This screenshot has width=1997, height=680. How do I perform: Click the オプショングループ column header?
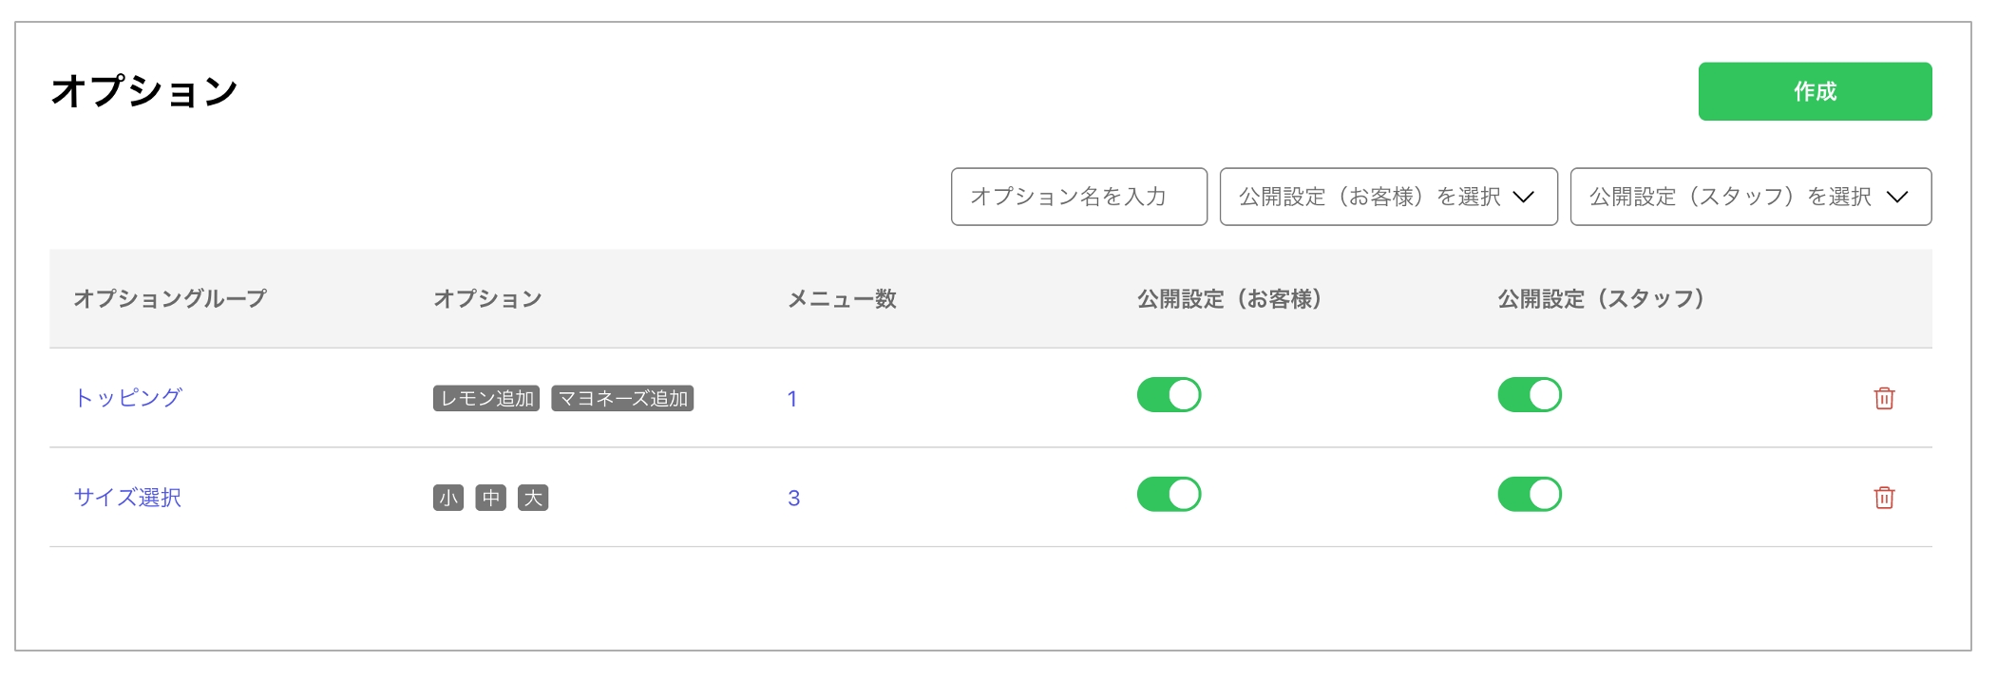point(170,299)
